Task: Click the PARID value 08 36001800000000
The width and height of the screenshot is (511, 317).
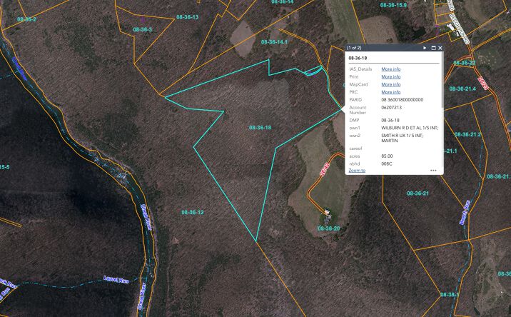Action: coord(402,100)
